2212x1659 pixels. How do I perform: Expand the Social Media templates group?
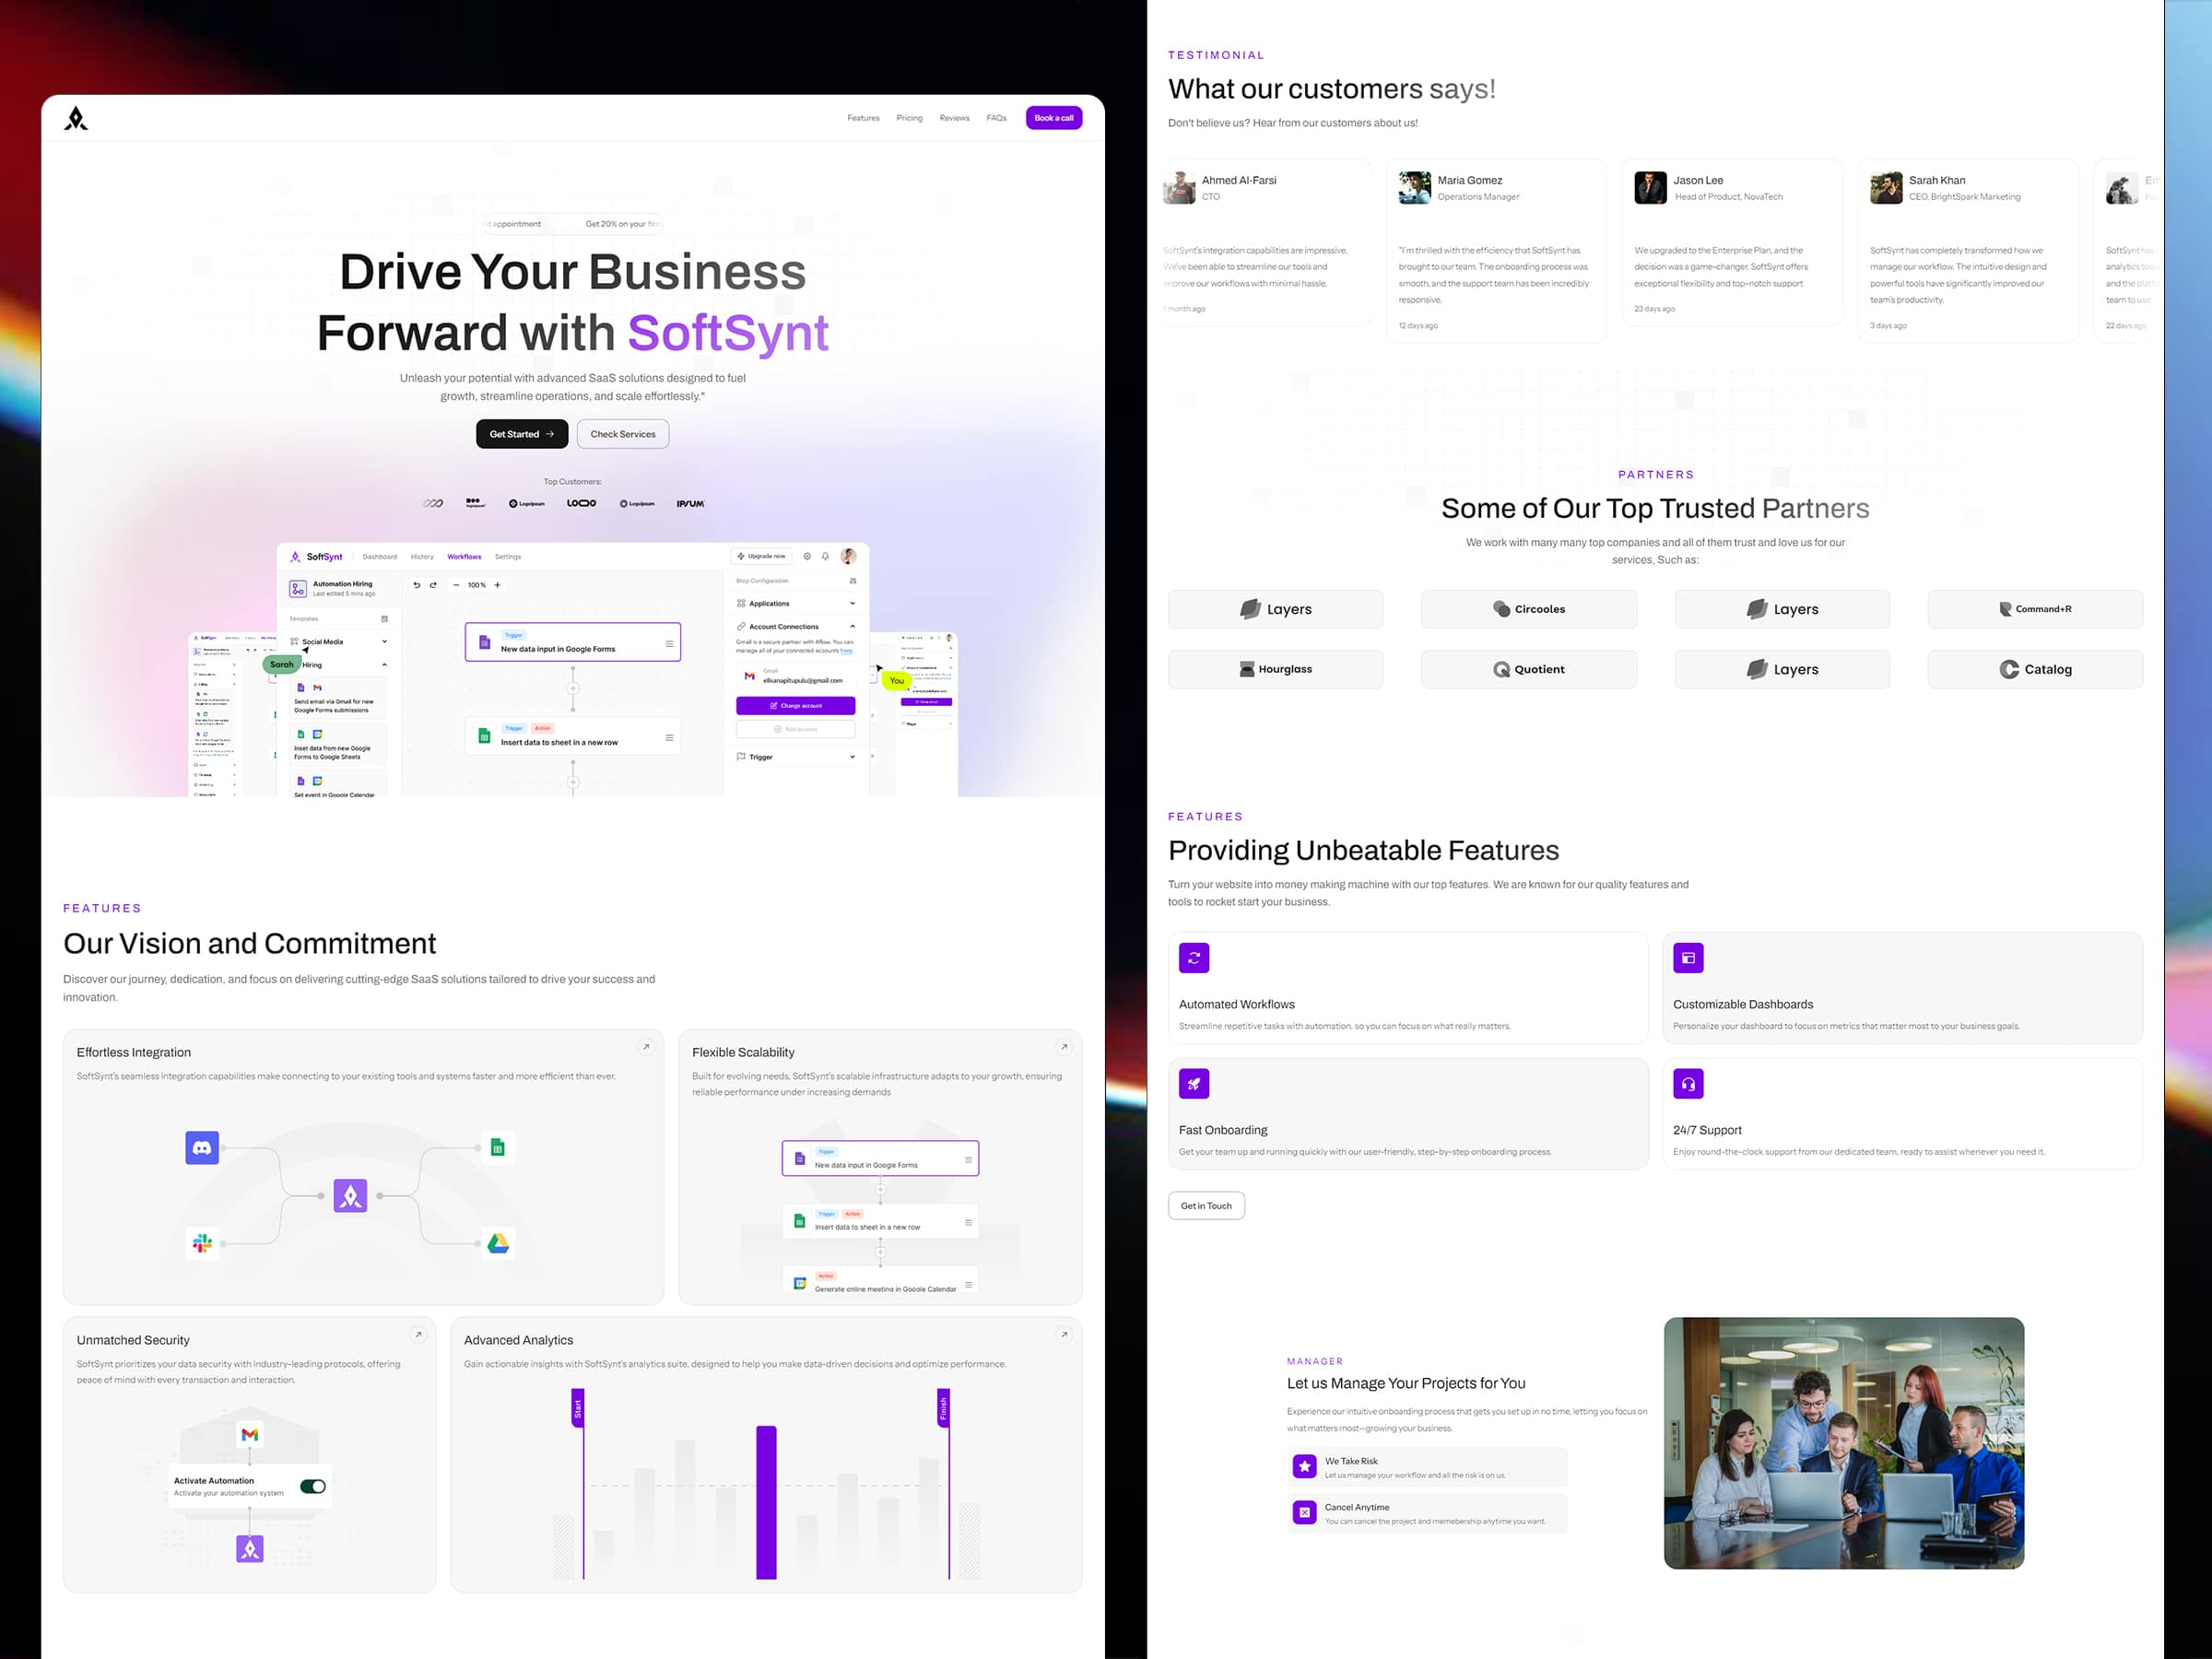[384, 642]
